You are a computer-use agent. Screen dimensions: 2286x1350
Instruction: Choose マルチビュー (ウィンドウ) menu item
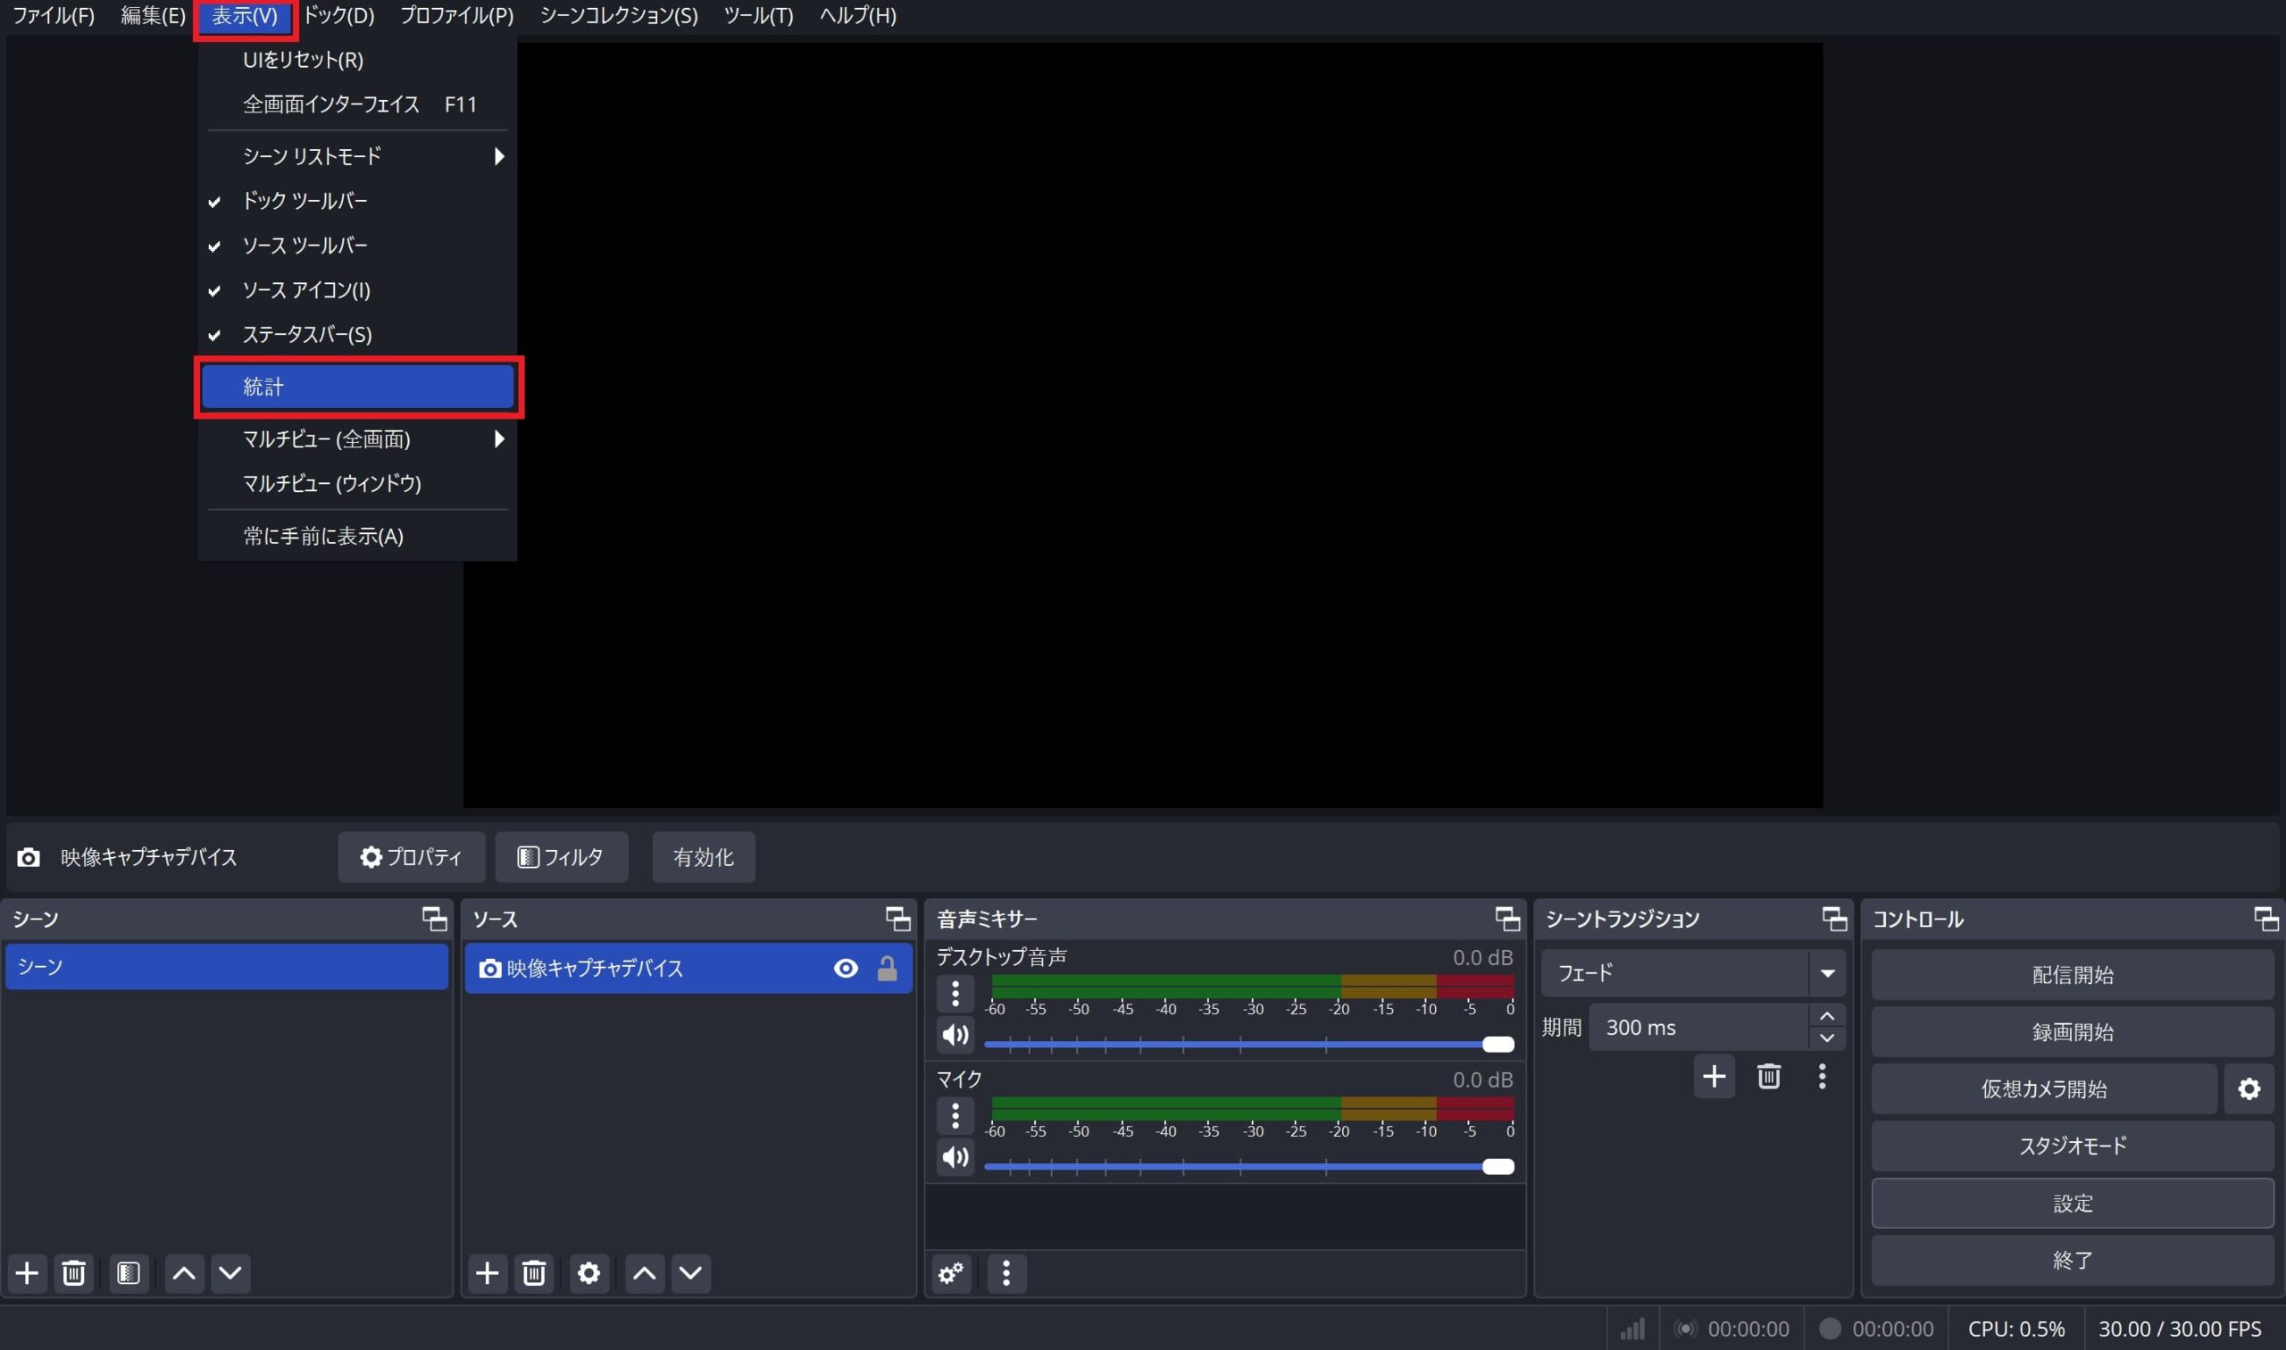pos(357,484)
